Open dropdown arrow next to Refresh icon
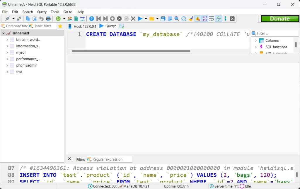This screenshot has height=189, width=300. tap(64, 18)
